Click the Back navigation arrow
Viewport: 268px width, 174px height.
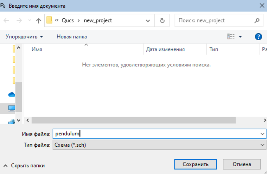[x=6, y=21]
